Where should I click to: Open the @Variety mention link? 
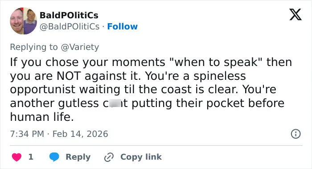pos(80,47)
